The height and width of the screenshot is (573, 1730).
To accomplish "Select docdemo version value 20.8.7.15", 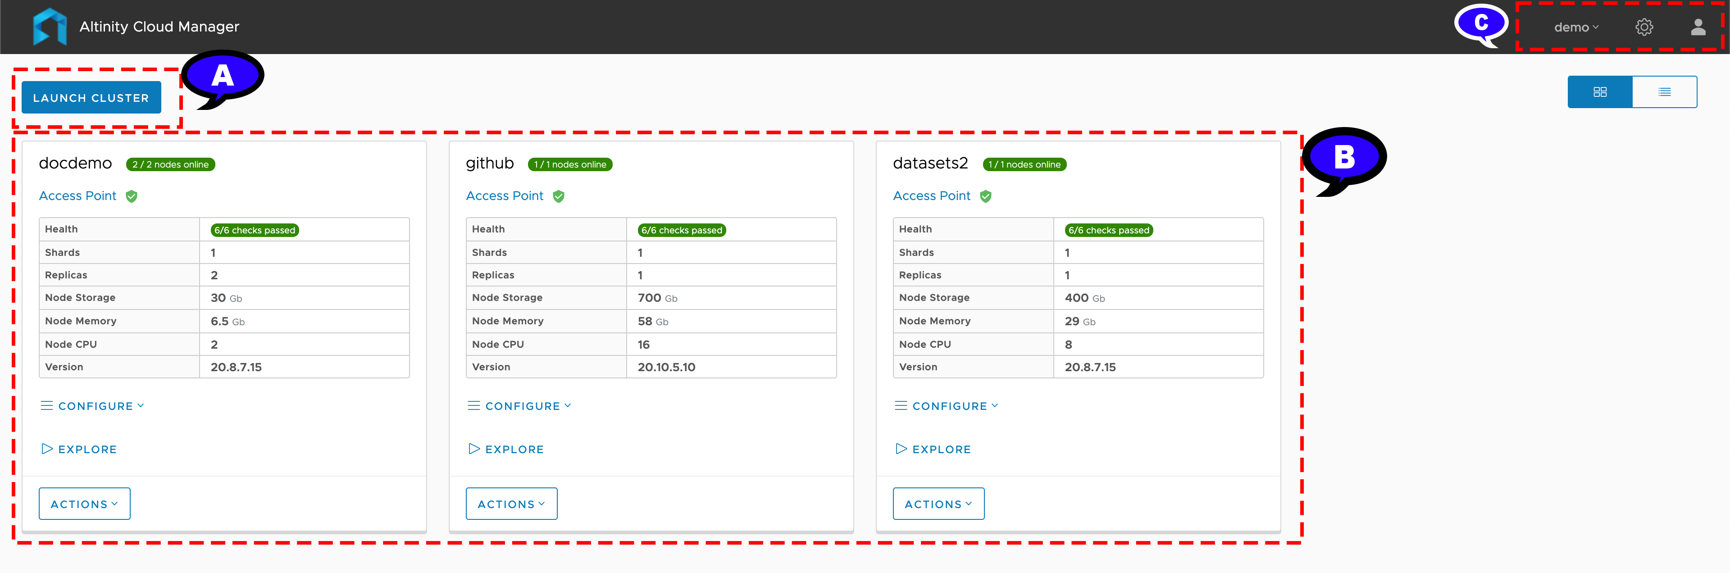I will click(237, 367).
